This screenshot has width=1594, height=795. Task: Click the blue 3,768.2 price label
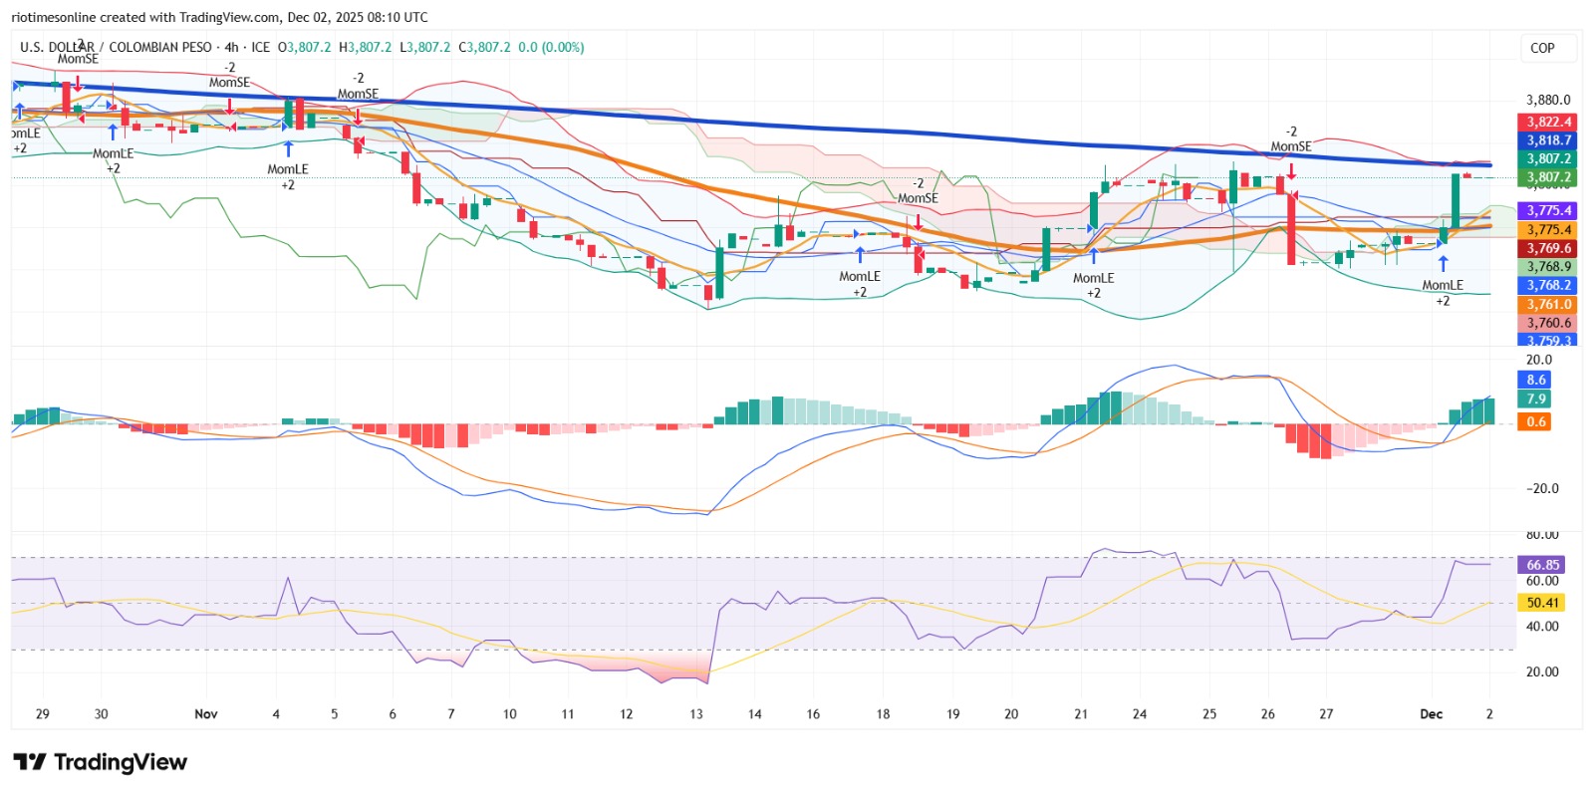click(x=1548, y=285)
